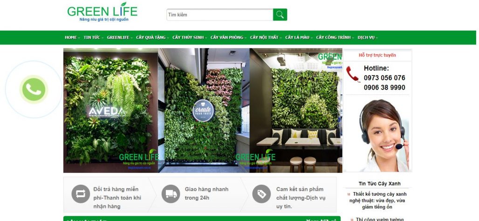This screenshot has width=479, height=221.
Task: Open the Tin Tức menu item
Action: click(x=93, y=38)
